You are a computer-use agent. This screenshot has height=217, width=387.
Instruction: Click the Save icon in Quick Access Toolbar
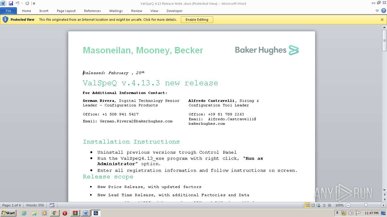[x=11, y=3]
